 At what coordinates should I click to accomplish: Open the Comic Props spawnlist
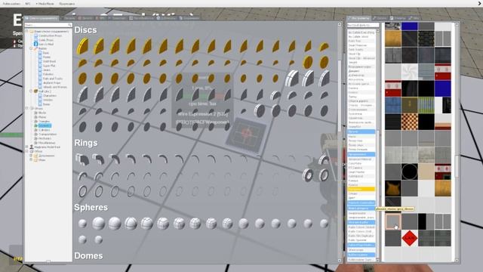click(46, 40)
